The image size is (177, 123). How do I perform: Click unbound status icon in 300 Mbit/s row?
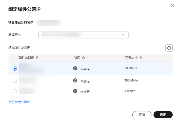click(x=75, y=80)
